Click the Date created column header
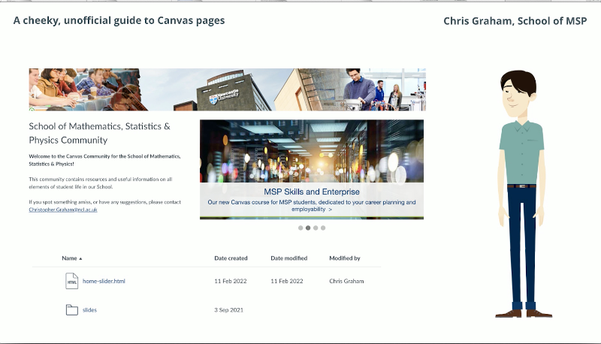 (x=231, y=258)
